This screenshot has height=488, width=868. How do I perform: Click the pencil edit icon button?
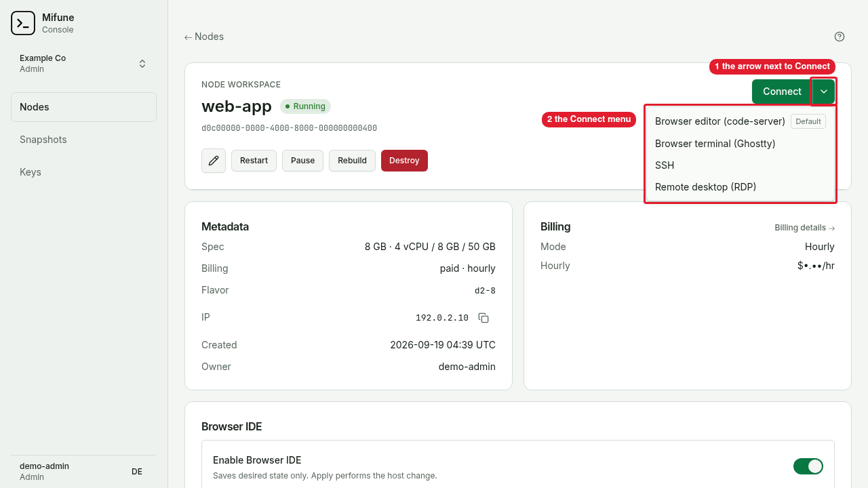point(214,161)
